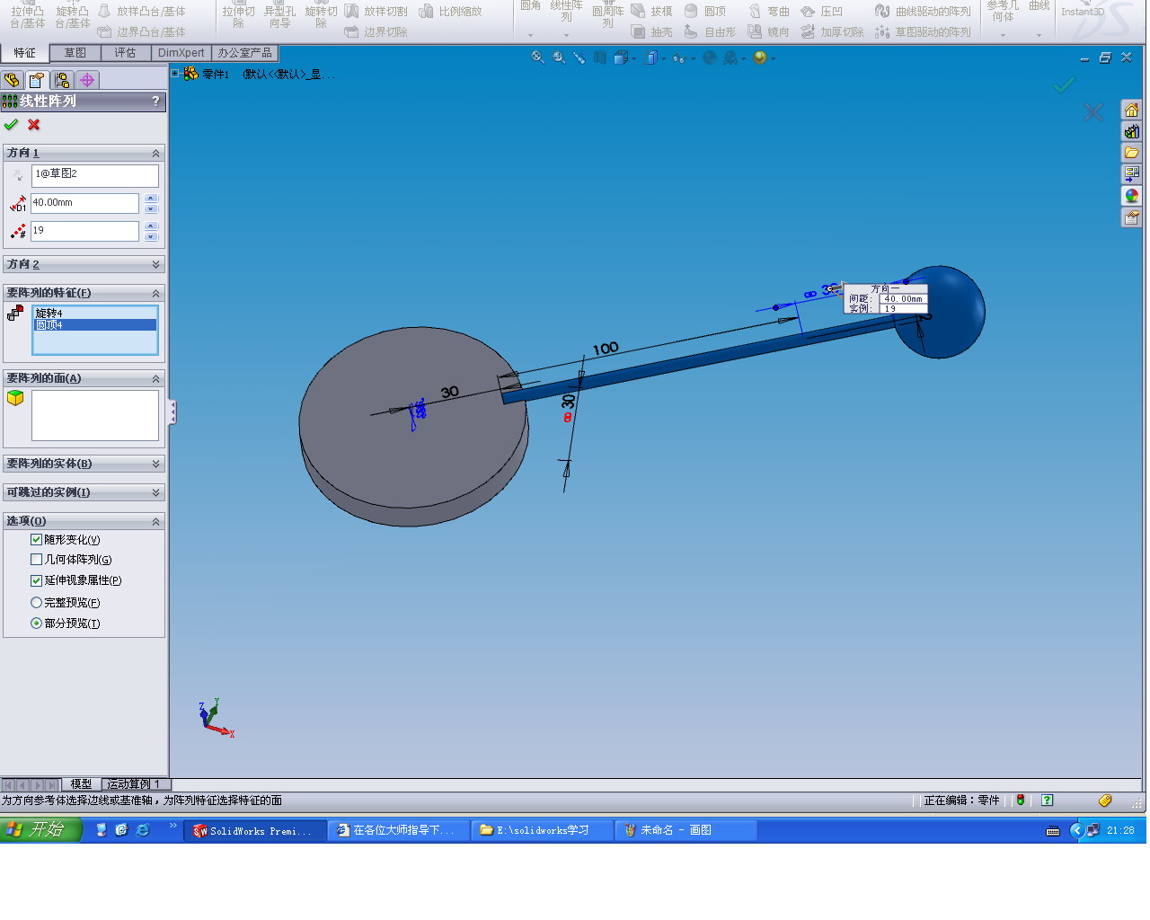
Task: Click the rebuild status traffic light icon
Action: 1021,800
